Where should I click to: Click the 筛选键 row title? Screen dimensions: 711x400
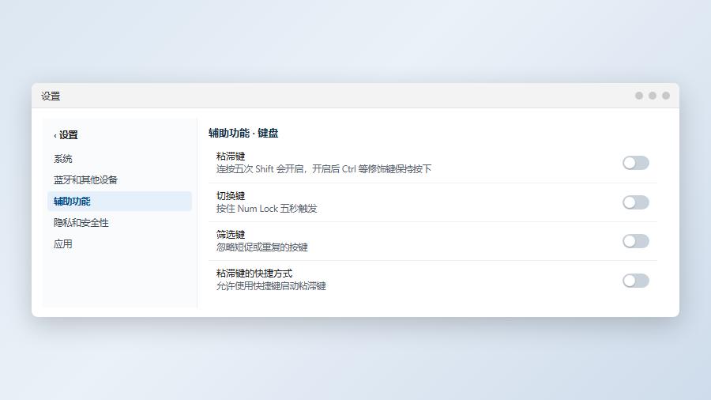[x=231, y=235]
